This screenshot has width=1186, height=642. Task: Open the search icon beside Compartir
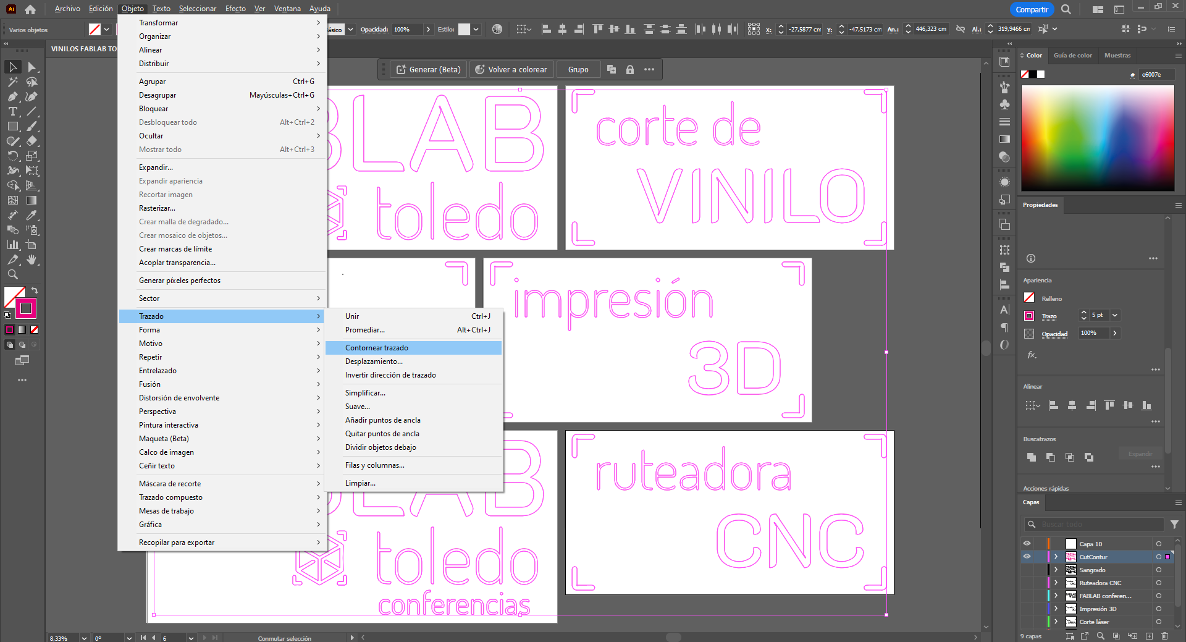[1066, 9]
